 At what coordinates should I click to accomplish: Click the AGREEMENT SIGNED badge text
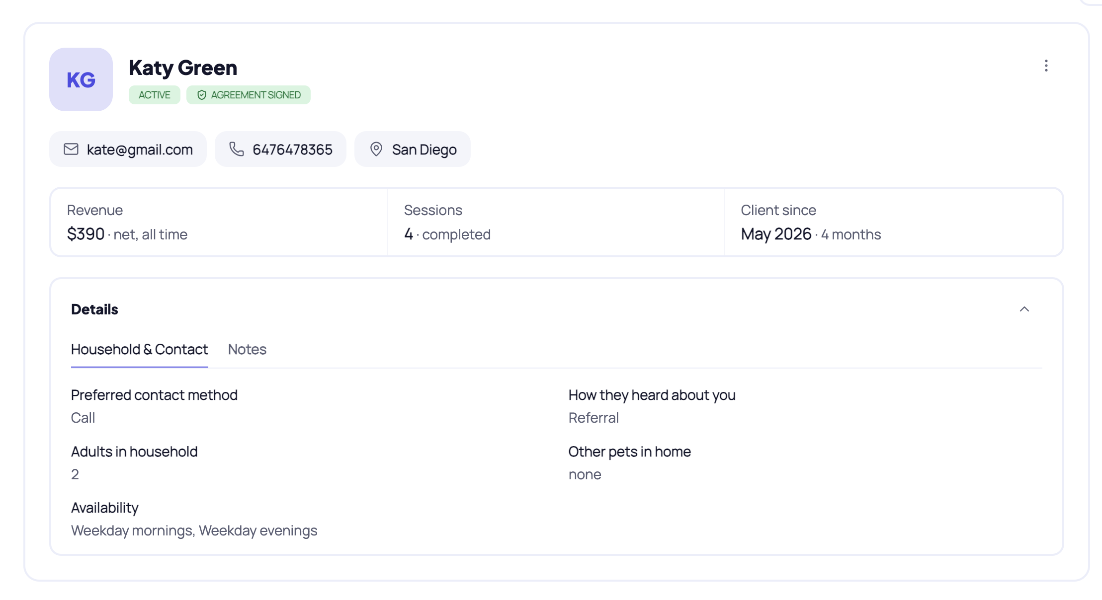pos(255,95)
